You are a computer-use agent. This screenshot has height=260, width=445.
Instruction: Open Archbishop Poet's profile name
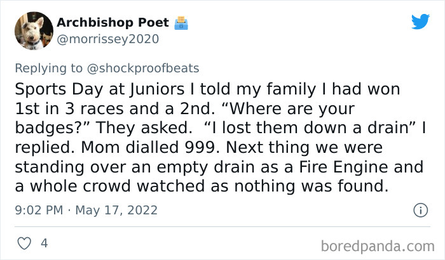pos(113,23)
